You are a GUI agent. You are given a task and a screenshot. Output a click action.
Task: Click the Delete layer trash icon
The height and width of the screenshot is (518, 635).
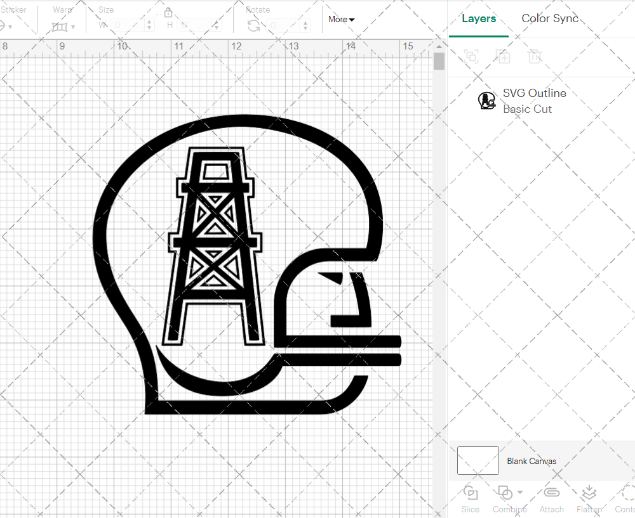[x=535, y=56]
